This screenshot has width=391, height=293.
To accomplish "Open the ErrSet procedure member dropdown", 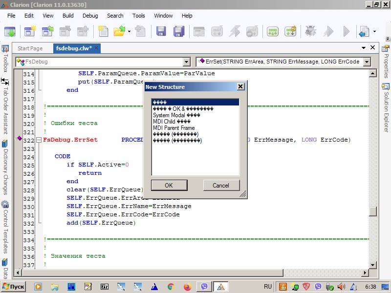I will (367, 62).
